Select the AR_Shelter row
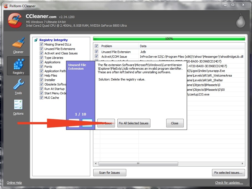This screenshot has width=252, height=189. pos(205,80)
